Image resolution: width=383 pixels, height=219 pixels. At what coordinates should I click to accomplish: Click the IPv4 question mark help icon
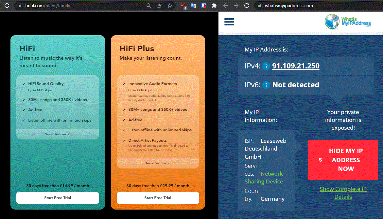(x=266, y=66)
